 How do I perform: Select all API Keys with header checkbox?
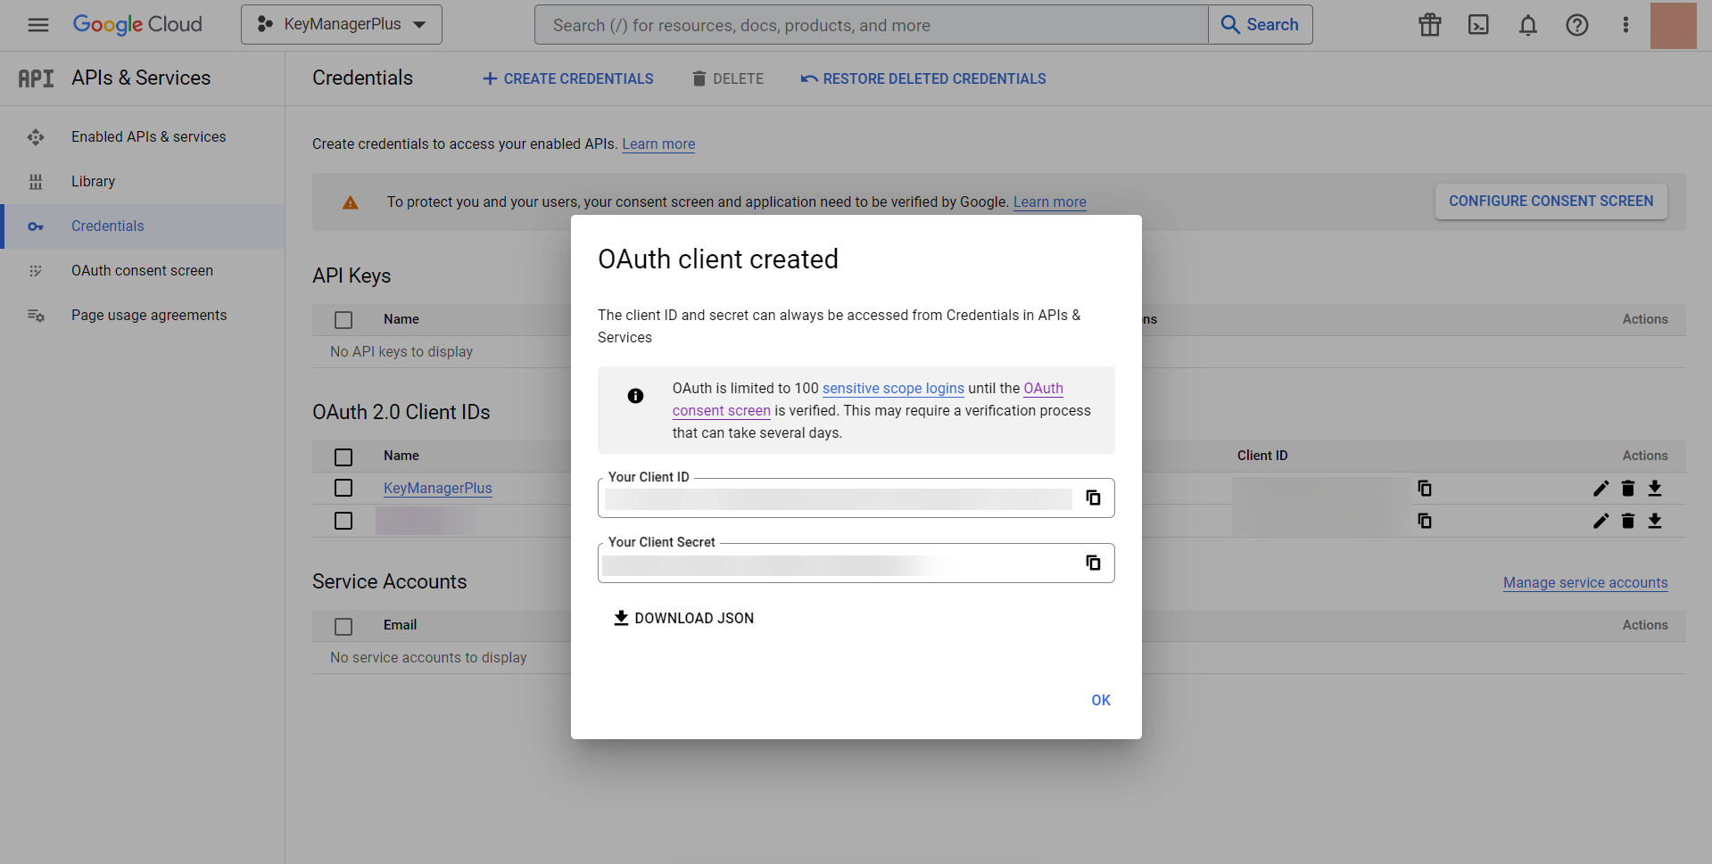coord(343,319)
